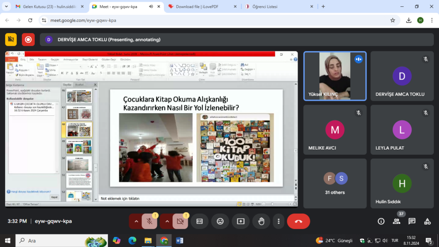Click the Present now screen share icon
Image resolution: width=439 pixels, height=247 pixels.
(x=241, y=221)
